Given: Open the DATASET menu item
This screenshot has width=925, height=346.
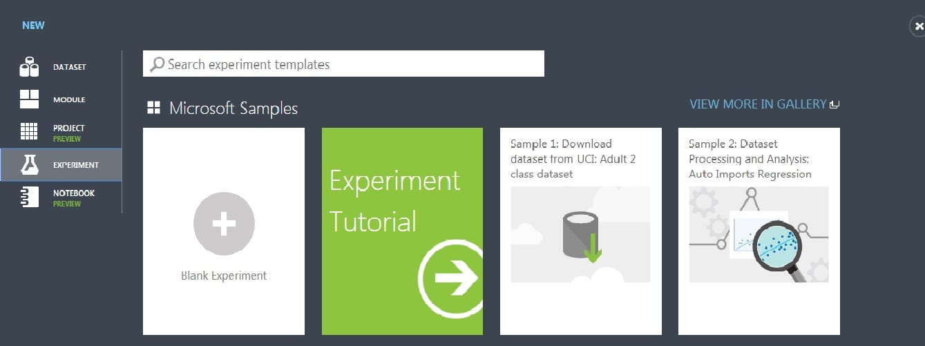Looking at the screenshot, I should point(69,67).
